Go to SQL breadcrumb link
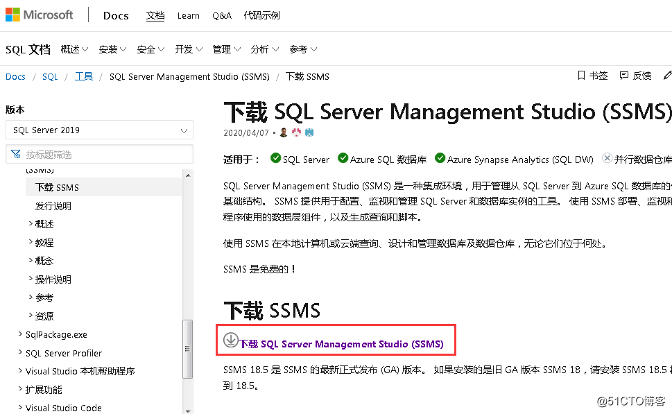 (x=50, y=77)
